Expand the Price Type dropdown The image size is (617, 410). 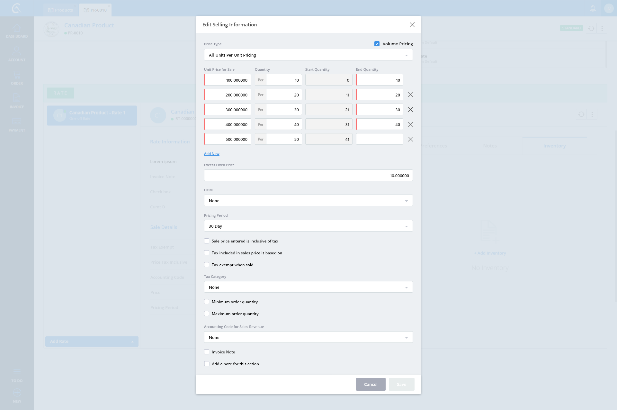pyautogui.click(x=308, y=55)
